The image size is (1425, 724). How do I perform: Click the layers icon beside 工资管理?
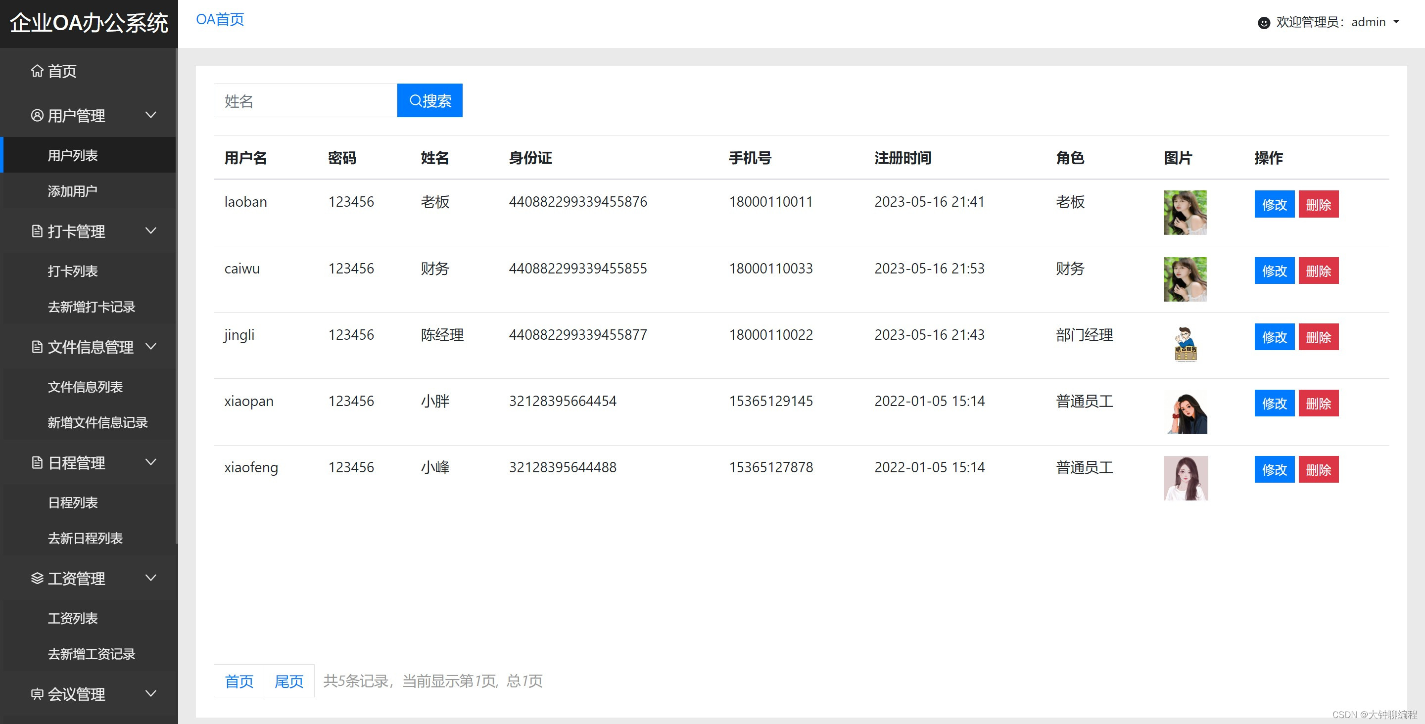tap(37, 578)
